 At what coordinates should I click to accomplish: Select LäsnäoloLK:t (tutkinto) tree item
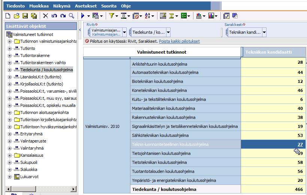41,77
